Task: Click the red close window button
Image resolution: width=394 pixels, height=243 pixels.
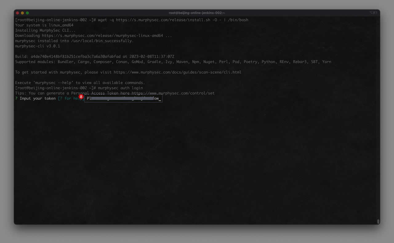Action: [18, 13]
